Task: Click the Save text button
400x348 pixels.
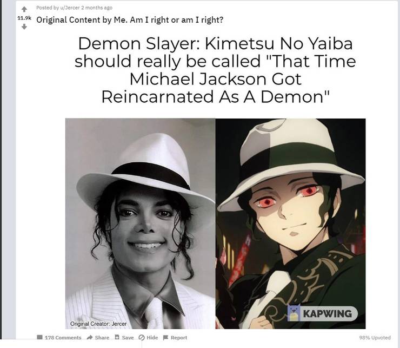Action: pyautogui.click(x=128, y=338)
